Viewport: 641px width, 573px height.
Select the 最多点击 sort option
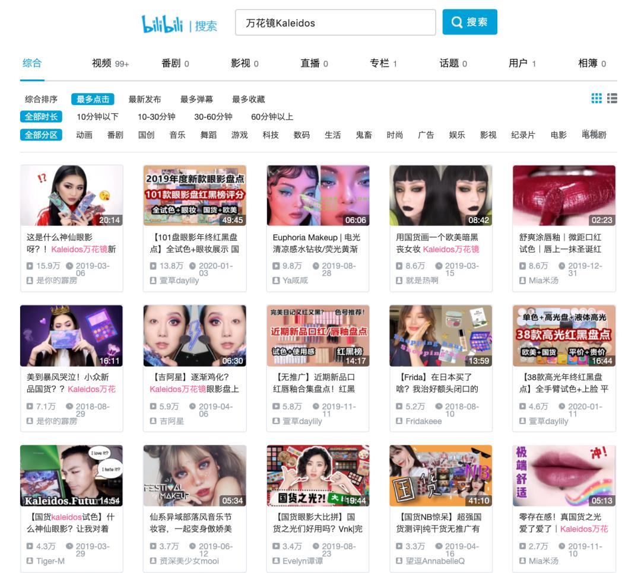(93, 99)
